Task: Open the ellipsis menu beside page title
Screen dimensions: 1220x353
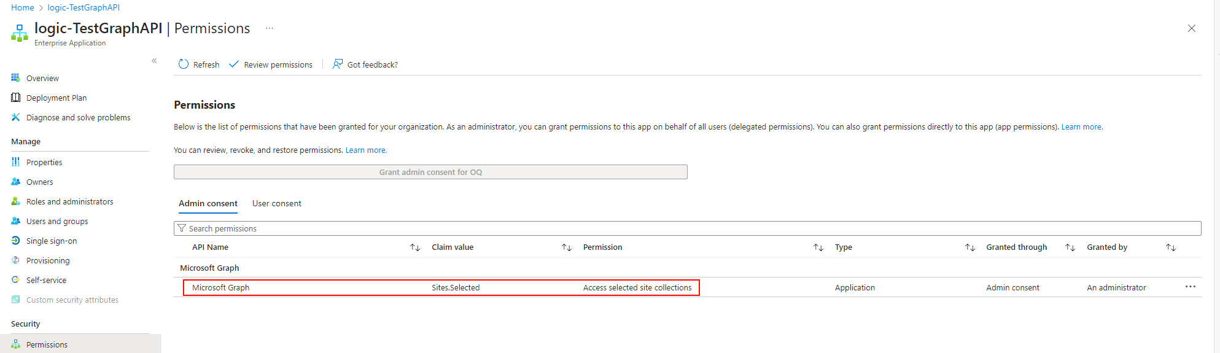Action: 270,28
